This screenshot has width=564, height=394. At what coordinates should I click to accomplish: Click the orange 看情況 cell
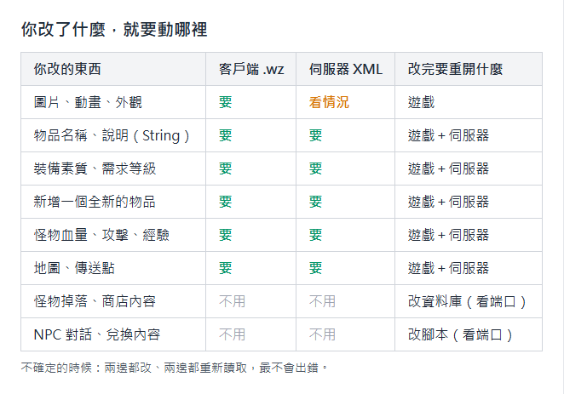coord(329,102)
